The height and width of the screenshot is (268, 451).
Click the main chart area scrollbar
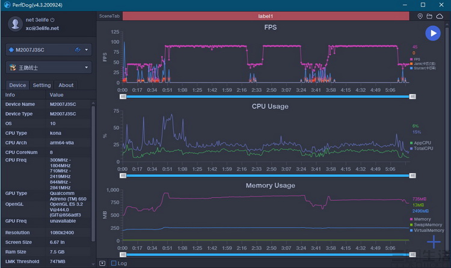point(447,138)
